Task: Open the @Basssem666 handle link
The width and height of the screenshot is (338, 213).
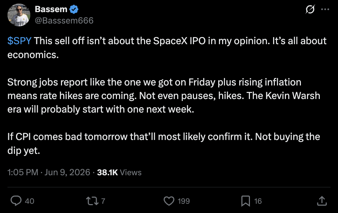Action: pyautogui.click(x=64, y=20)
